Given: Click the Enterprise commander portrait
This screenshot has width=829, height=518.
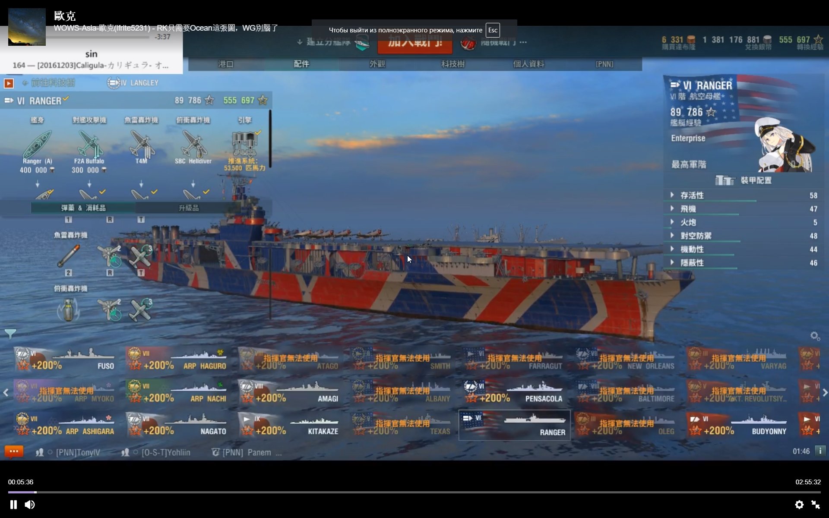Looking at the screenshot, I should coord(785,145).
